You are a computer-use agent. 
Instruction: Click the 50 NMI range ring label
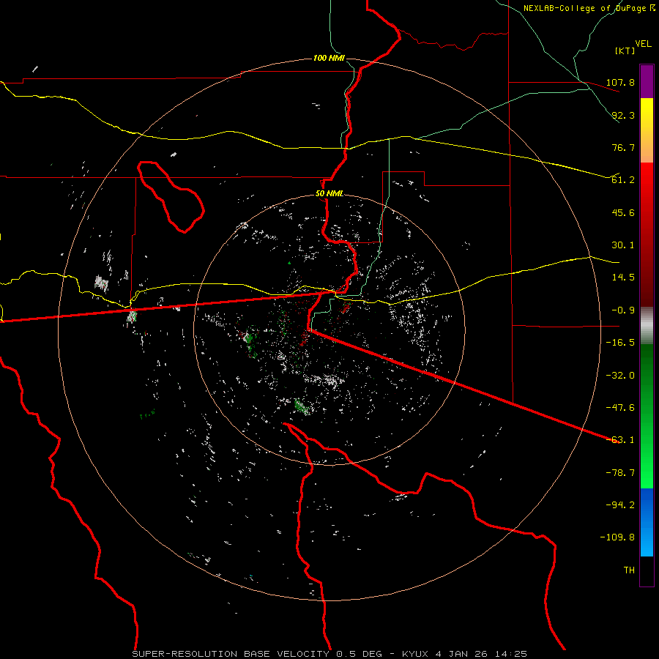click(x=329, y=194)
